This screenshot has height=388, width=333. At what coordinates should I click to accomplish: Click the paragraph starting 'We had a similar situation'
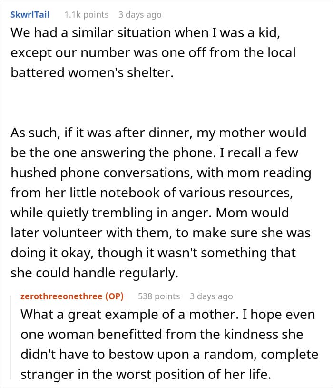(153, 53)
